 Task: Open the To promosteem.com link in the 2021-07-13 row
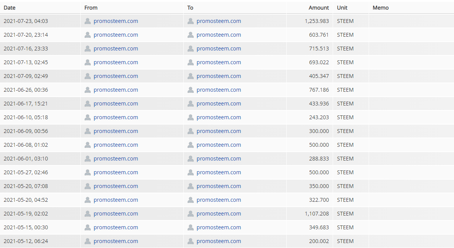point(219,62)
